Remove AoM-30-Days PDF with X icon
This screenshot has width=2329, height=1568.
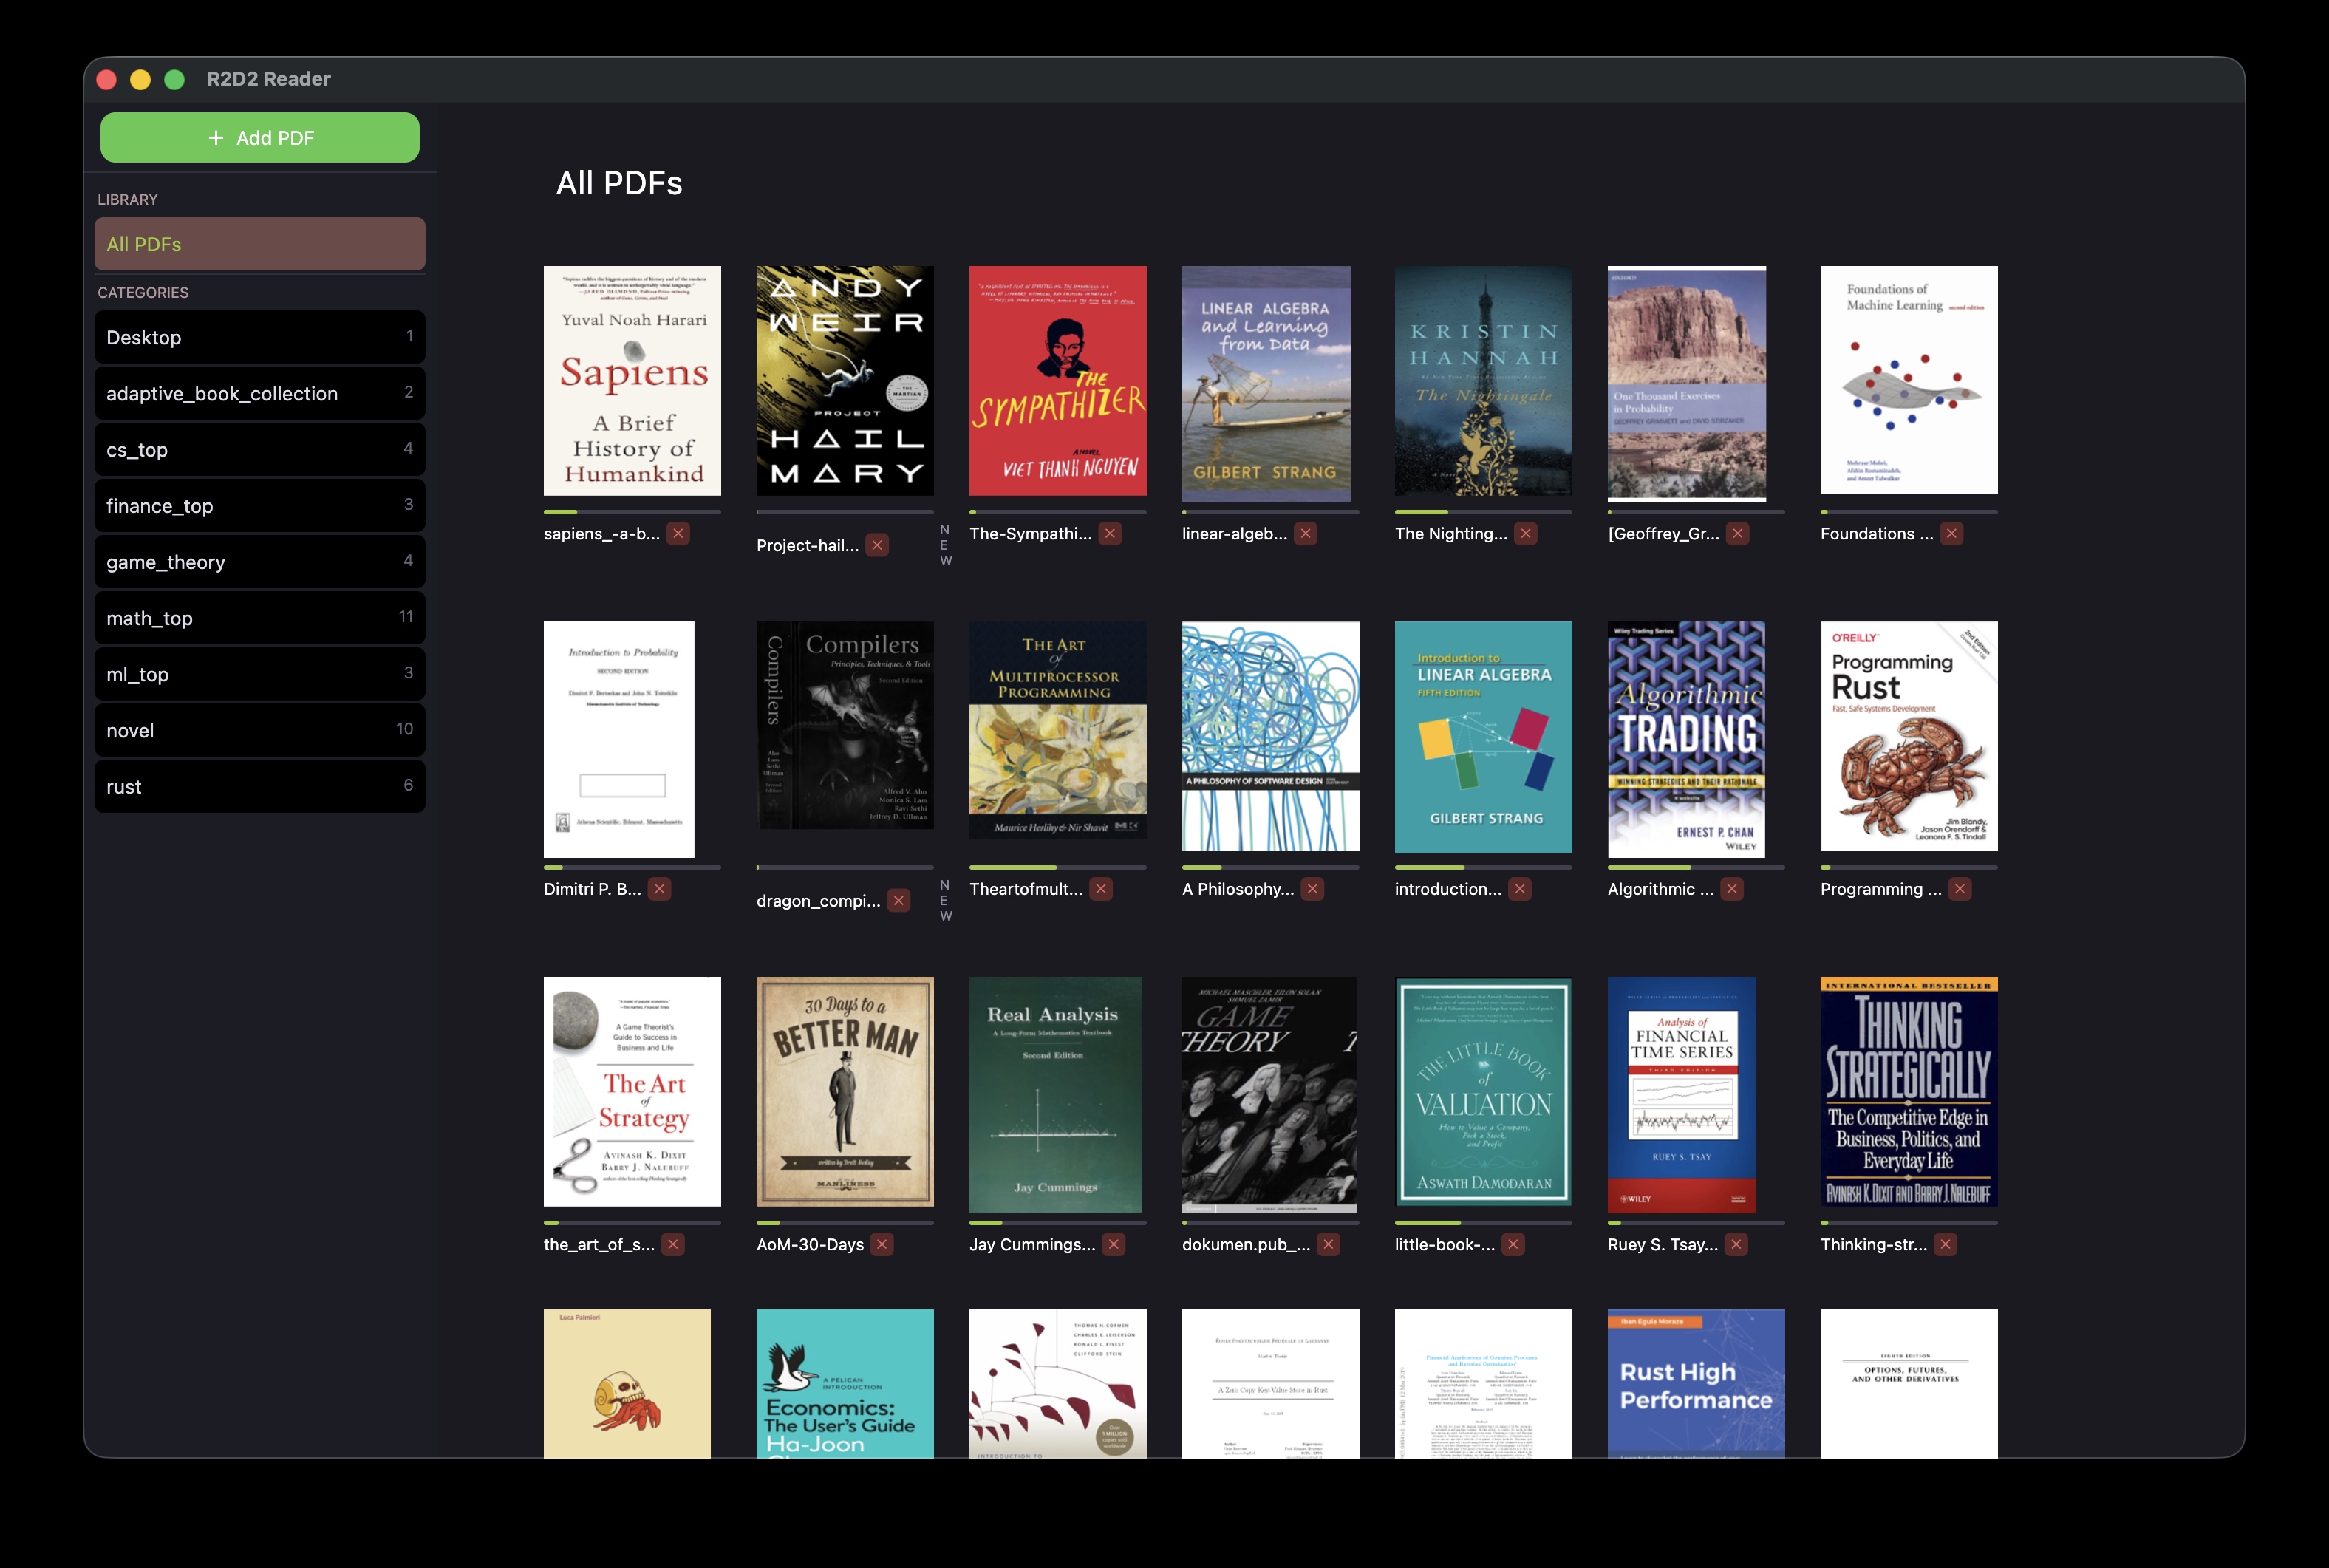pyautogui.click(x=881, y=1244)
